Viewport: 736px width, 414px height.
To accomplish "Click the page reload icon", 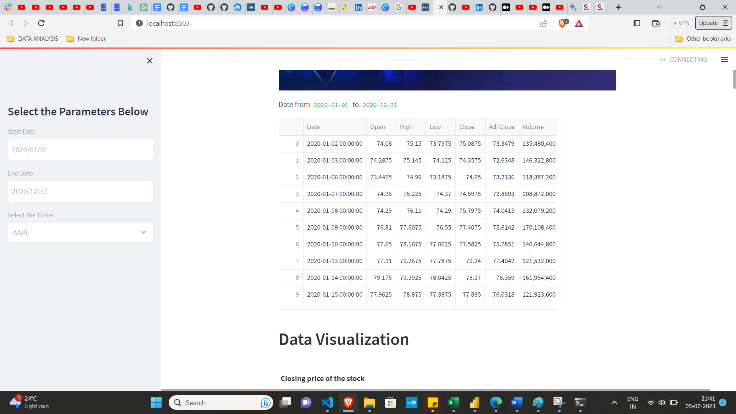I will click(x=41, y=23).
